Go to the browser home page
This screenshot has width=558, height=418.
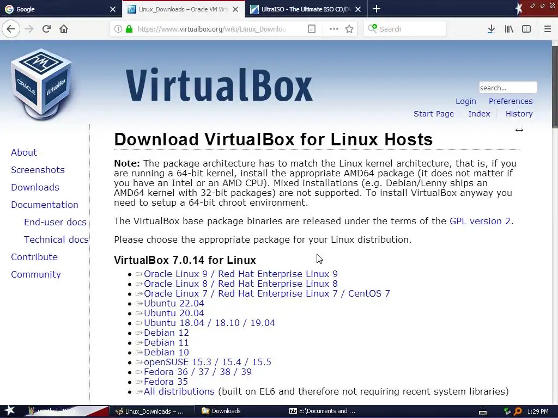[x=64, y=29]
